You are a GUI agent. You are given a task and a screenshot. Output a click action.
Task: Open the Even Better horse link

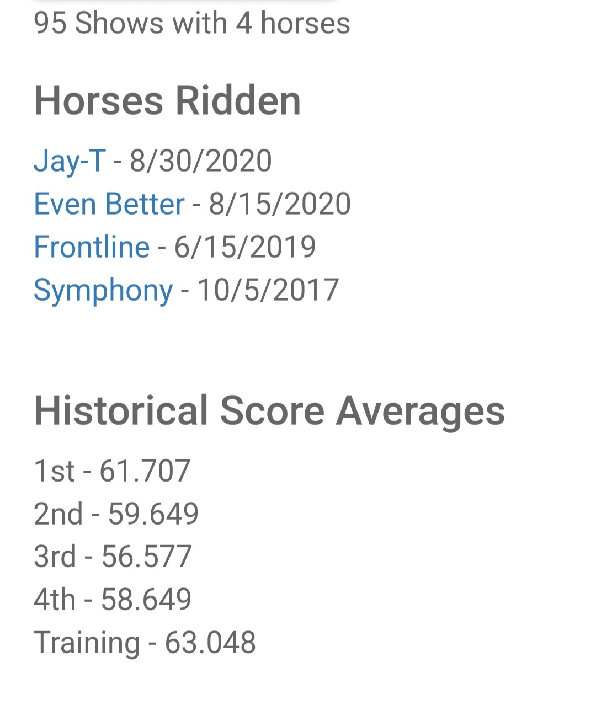point(109,204)
